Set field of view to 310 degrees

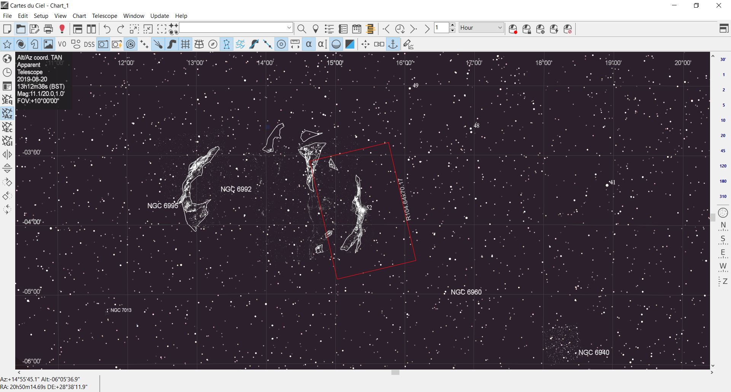pyautogui.click(x=723, y=196)
